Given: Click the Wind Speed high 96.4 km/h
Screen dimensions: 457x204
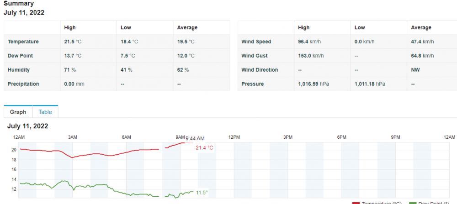Looking at the screenshot, I should click(309, 42).
